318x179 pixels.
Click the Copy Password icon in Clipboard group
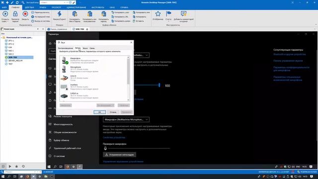[104, 14]
